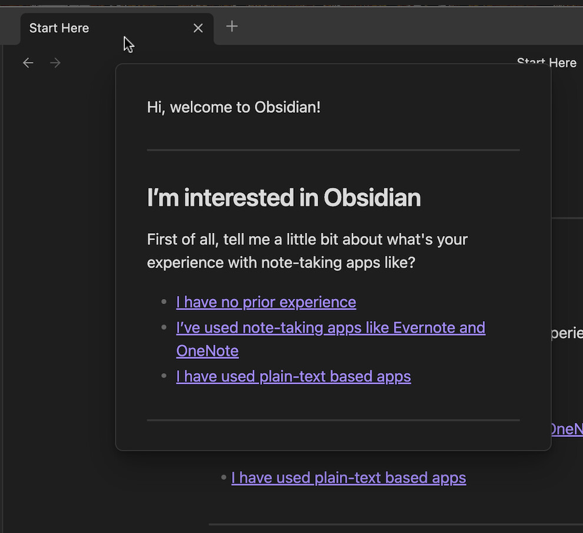This screenshot has width=583, height=533.
Task: Click the 'First of all, tell me' paragraph
Action: tap(307, 251)
